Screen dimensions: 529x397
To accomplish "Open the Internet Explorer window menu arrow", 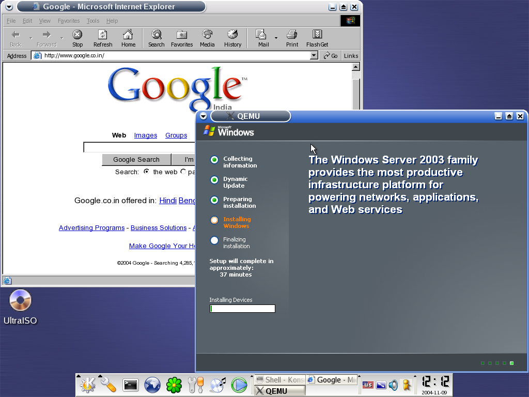I will coord(9,7).
